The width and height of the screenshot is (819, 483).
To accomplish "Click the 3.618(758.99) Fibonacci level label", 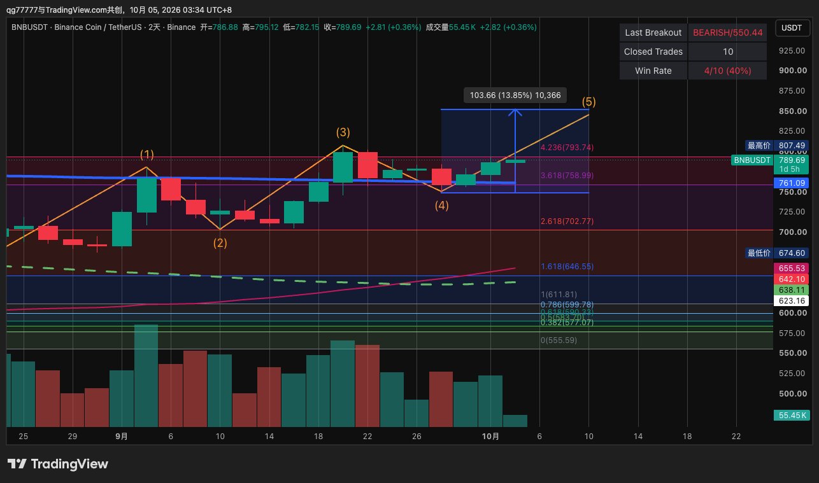I will 567,175.
